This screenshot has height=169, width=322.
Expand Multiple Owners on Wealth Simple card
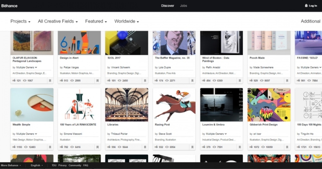(27, 134)
